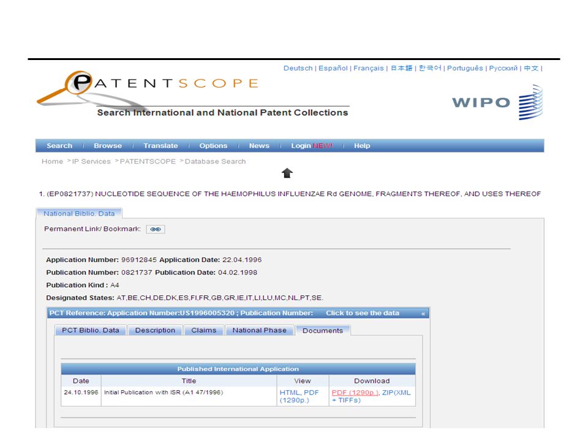Click the Published International Application header
Image resolution: width=588 pixels, height=441 pixels.
click(238, 369)
